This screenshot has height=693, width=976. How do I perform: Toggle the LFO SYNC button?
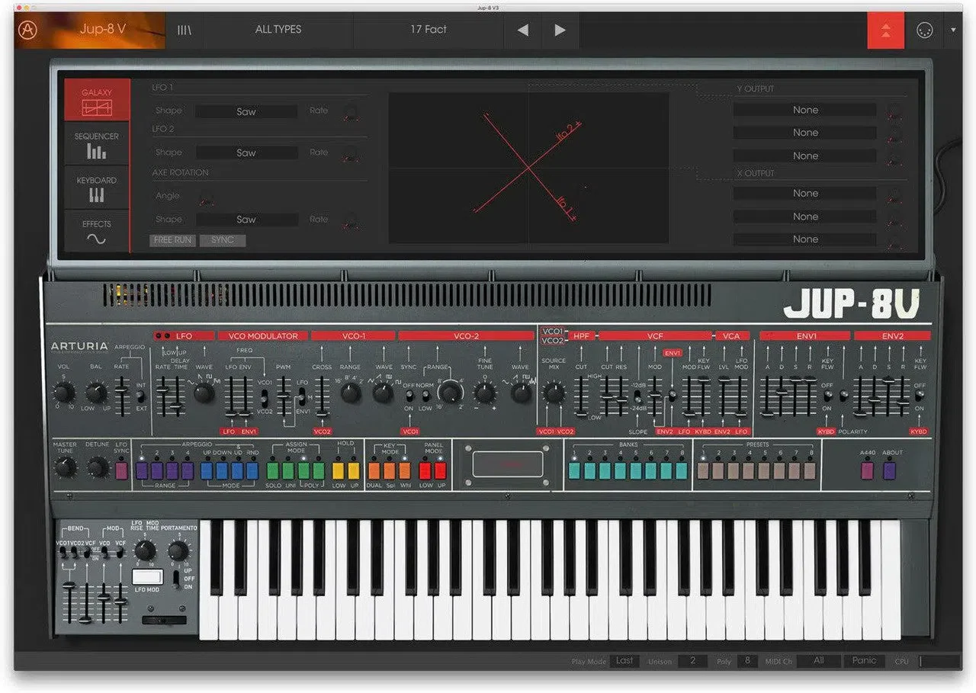point(121,470)
